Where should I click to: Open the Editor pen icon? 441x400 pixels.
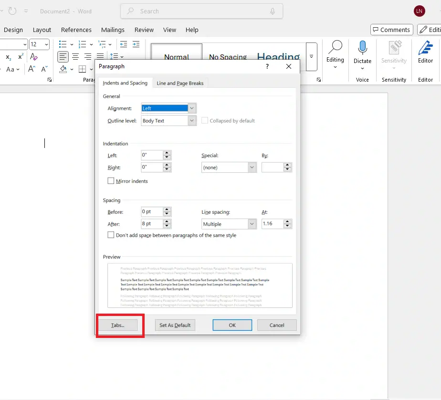coord(425,48)
